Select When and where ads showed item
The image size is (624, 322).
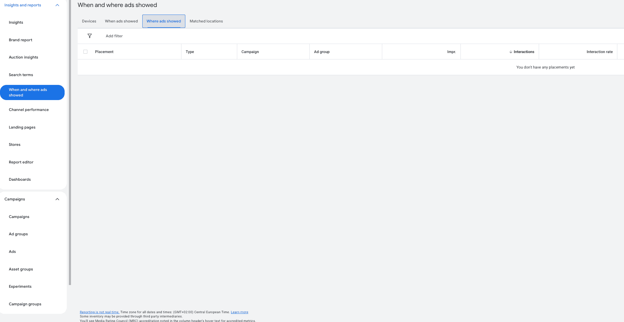point(32,92)
